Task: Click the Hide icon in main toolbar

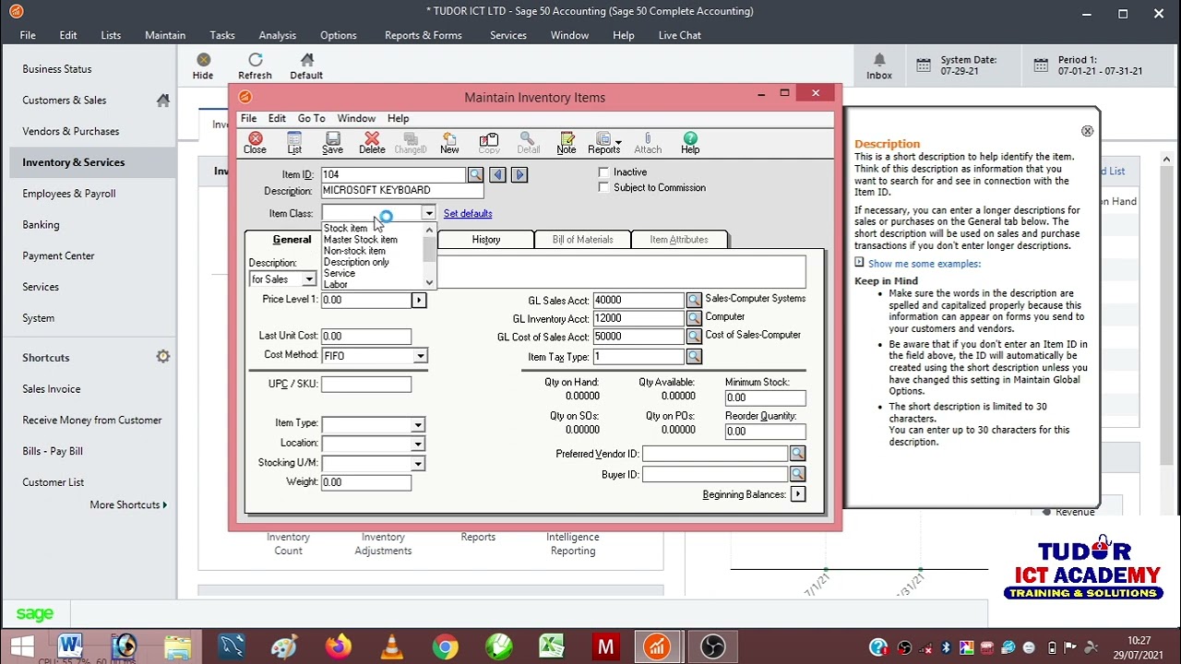Action: [203, 66]
